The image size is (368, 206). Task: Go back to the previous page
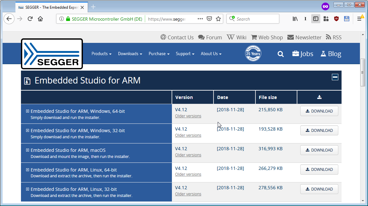point(9,19)
